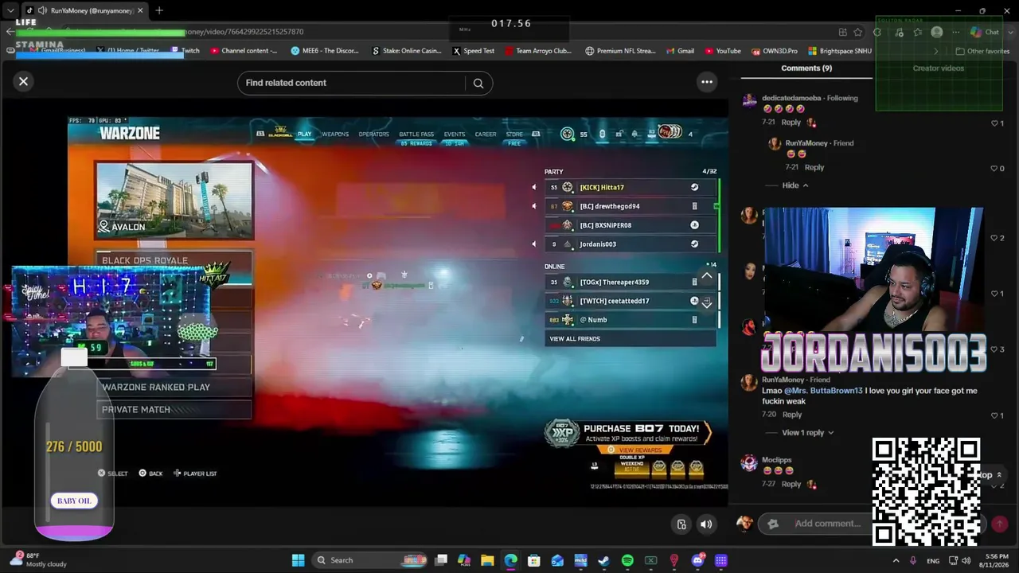1019x573 pixels.
Task: Open Discord from the taskbar
Action: [x=697, y=560]
